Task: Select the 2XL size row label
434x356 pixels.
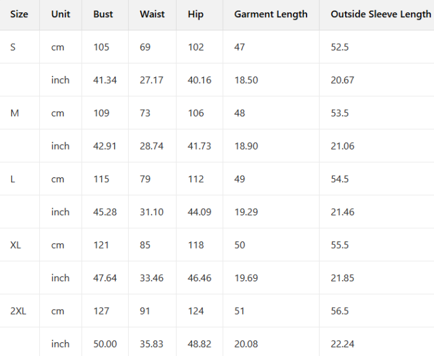Action: pos(18,310)
